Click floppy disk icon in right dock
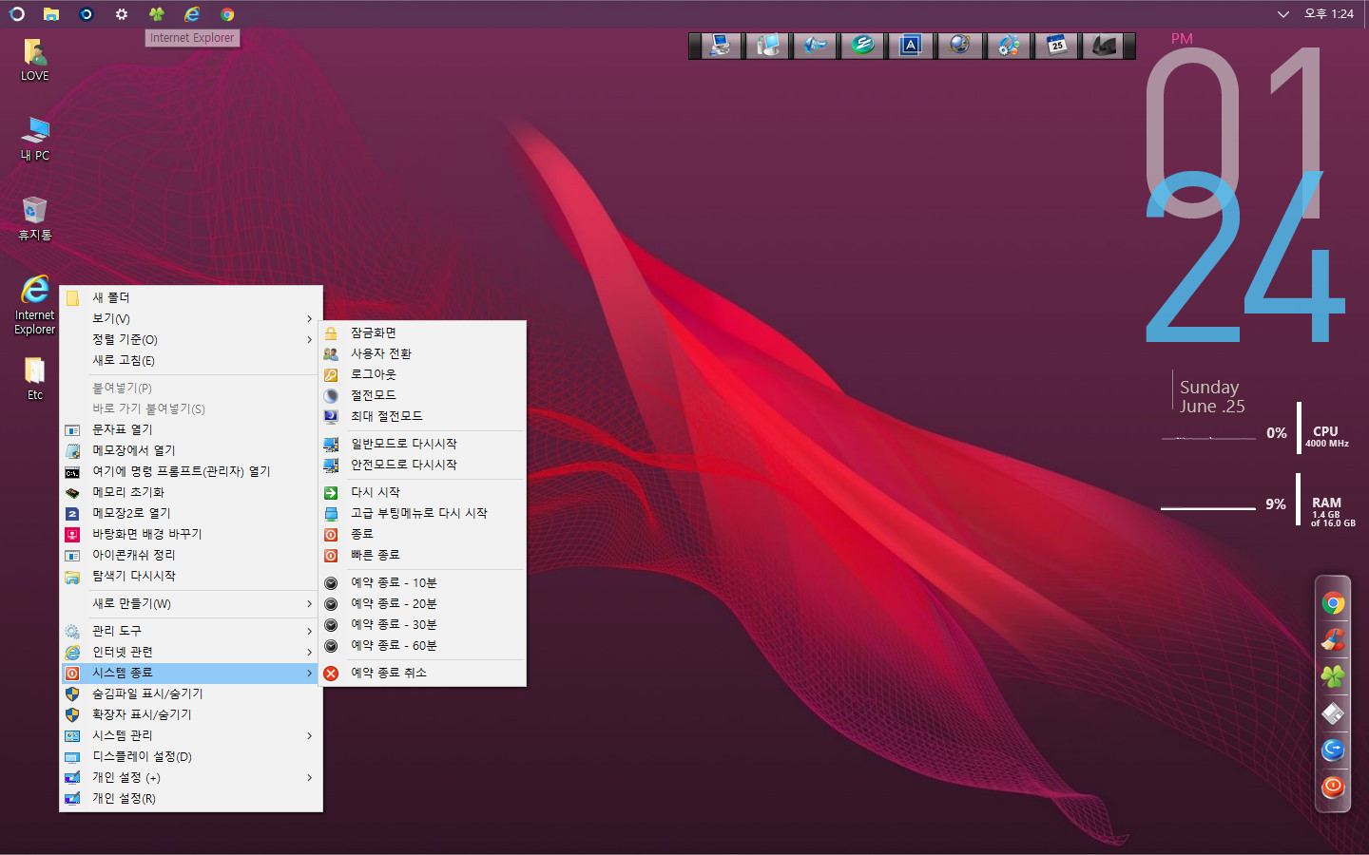The image size is (1369, 855). pos(1333,713)
